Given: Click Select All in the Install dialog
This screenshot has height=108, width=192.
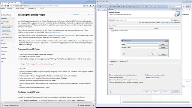Looking at the screenshot, I should coord(113,61).
